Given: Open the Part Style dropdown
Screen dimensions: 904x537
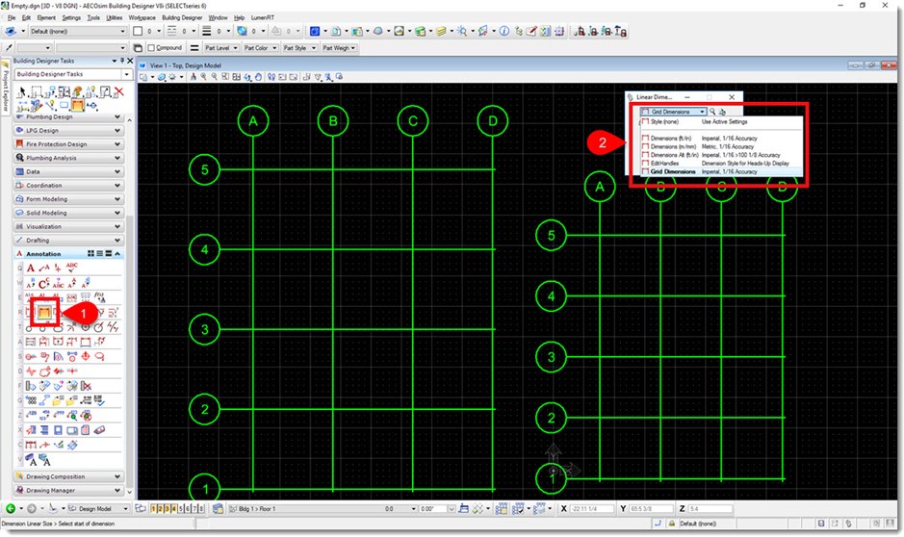Looking at the screenshot, I should [x=298, y=48].
